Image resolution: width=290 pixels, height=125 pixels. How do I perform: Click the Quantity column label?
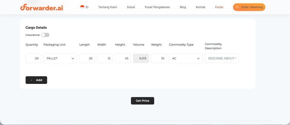click(x=32, y=45)
